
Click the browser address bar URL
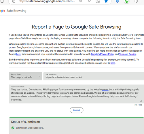click(x=47, y=1)
